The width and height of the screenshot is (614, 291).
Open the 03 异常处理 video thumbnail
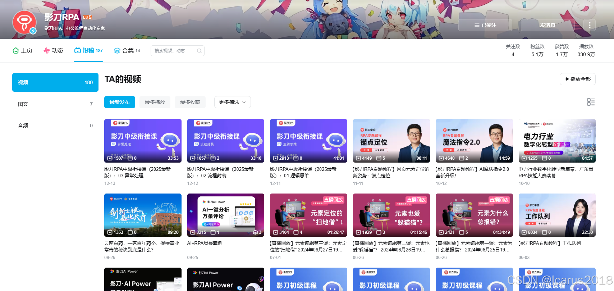point(143,141)
